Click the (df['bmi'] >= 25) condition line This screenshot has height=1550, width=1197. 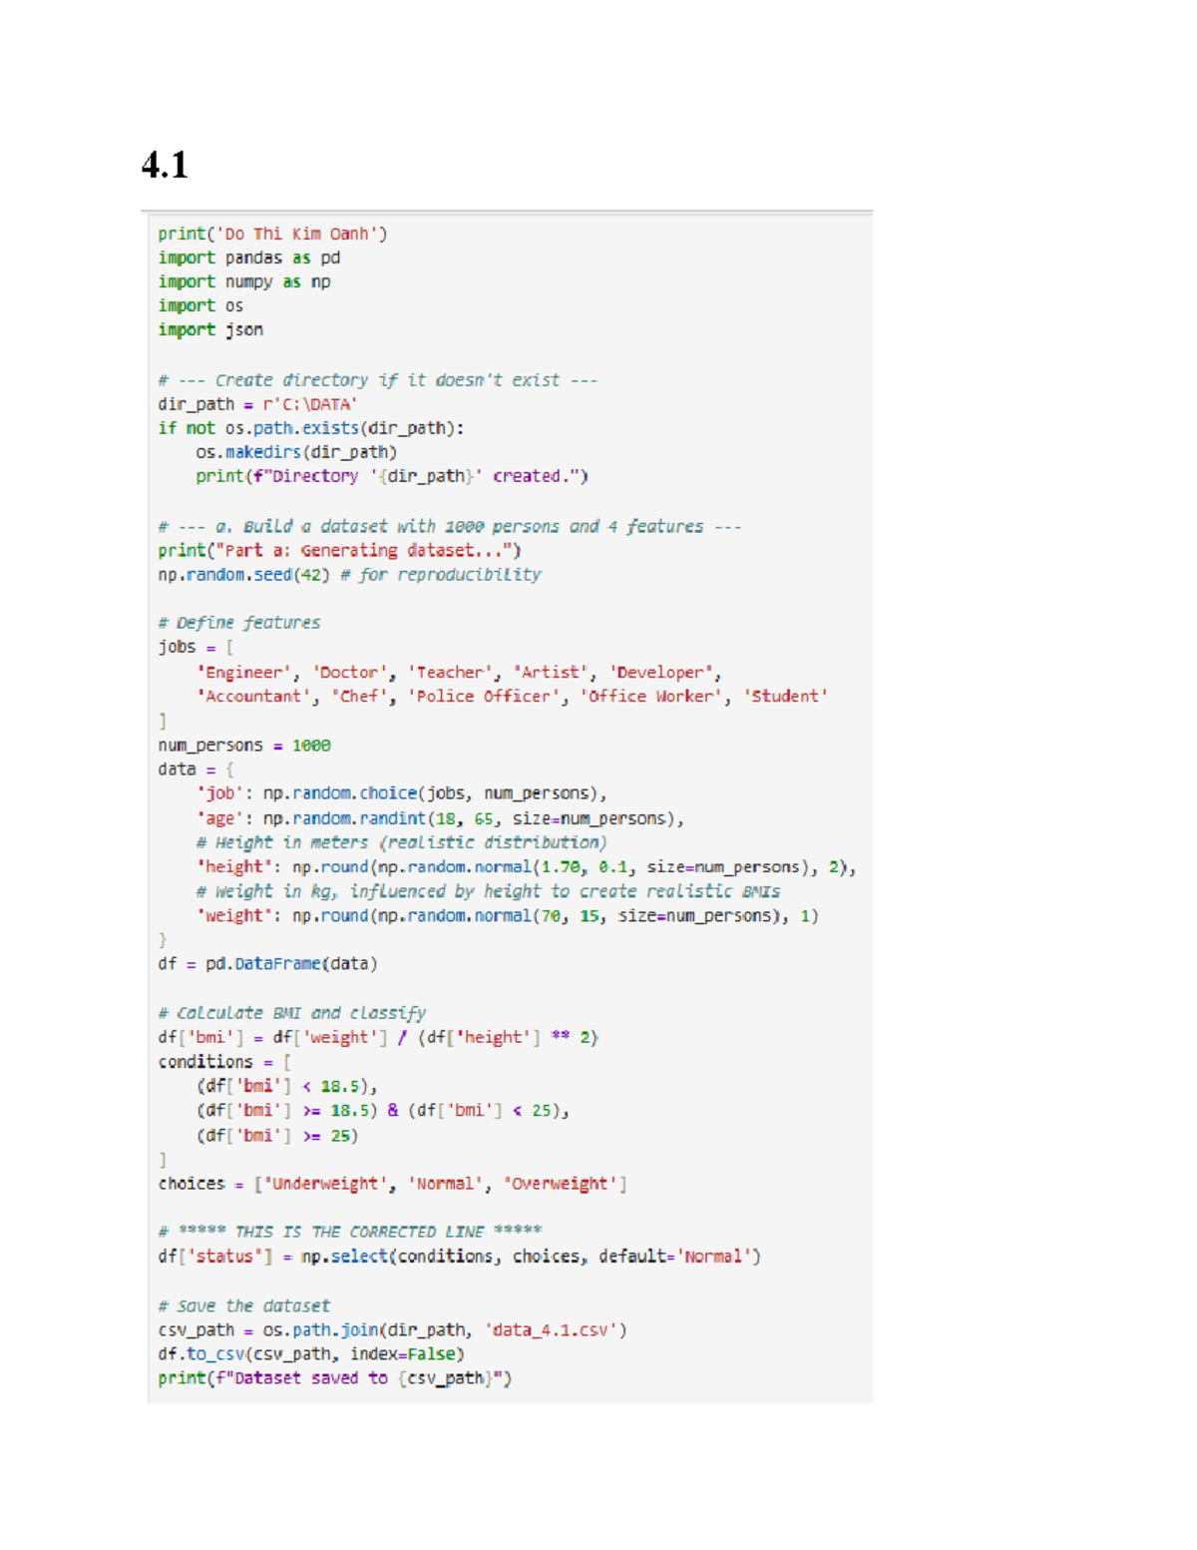tap(277, 1136)
